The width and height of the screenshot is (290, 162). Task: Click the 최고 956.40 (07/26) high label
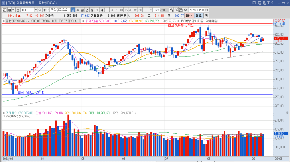[x=181, y=25]
